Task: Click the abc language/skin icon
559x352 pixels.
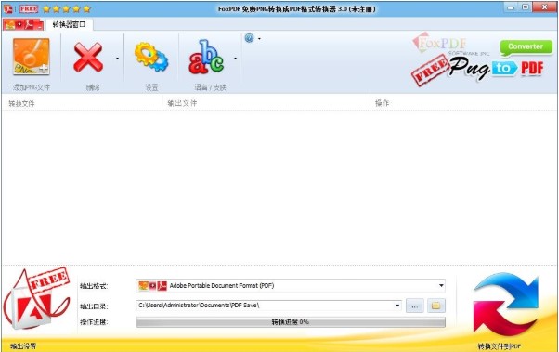Action: [206, 57]
